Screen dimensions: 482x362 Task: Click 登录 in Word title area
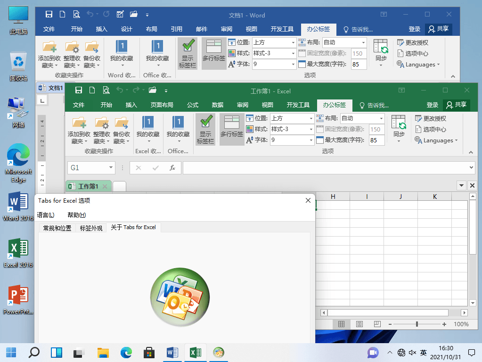(415, 29)
